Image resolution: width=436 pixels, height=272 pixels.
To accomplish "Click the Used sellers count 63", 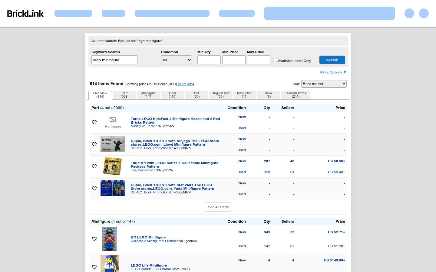I will pyautogui.click(x=292, y=246).
